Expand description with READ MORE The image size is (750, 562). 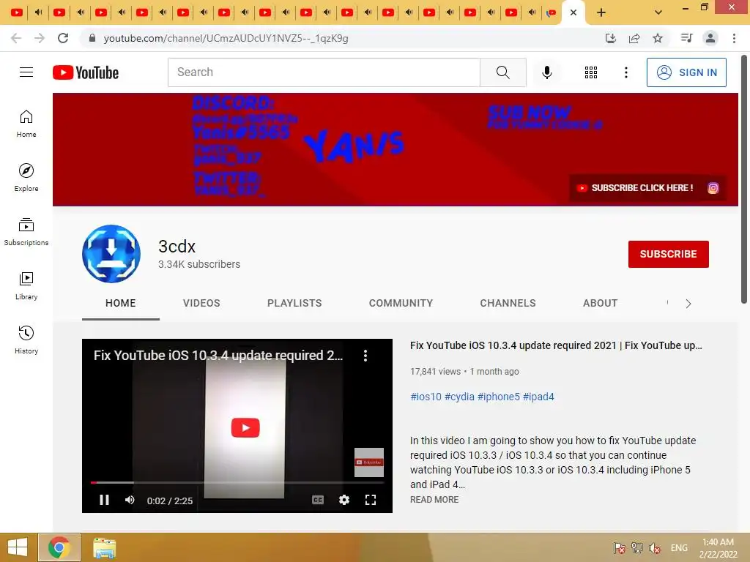434,499
